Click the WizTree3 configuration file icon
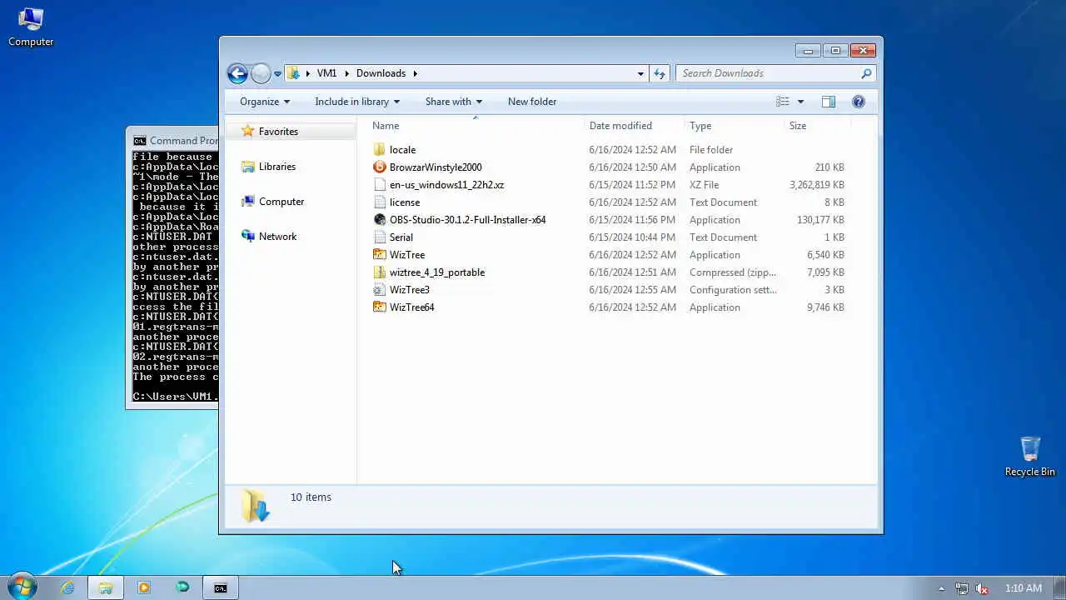1066x600 pixels. (x=380, y=290)
